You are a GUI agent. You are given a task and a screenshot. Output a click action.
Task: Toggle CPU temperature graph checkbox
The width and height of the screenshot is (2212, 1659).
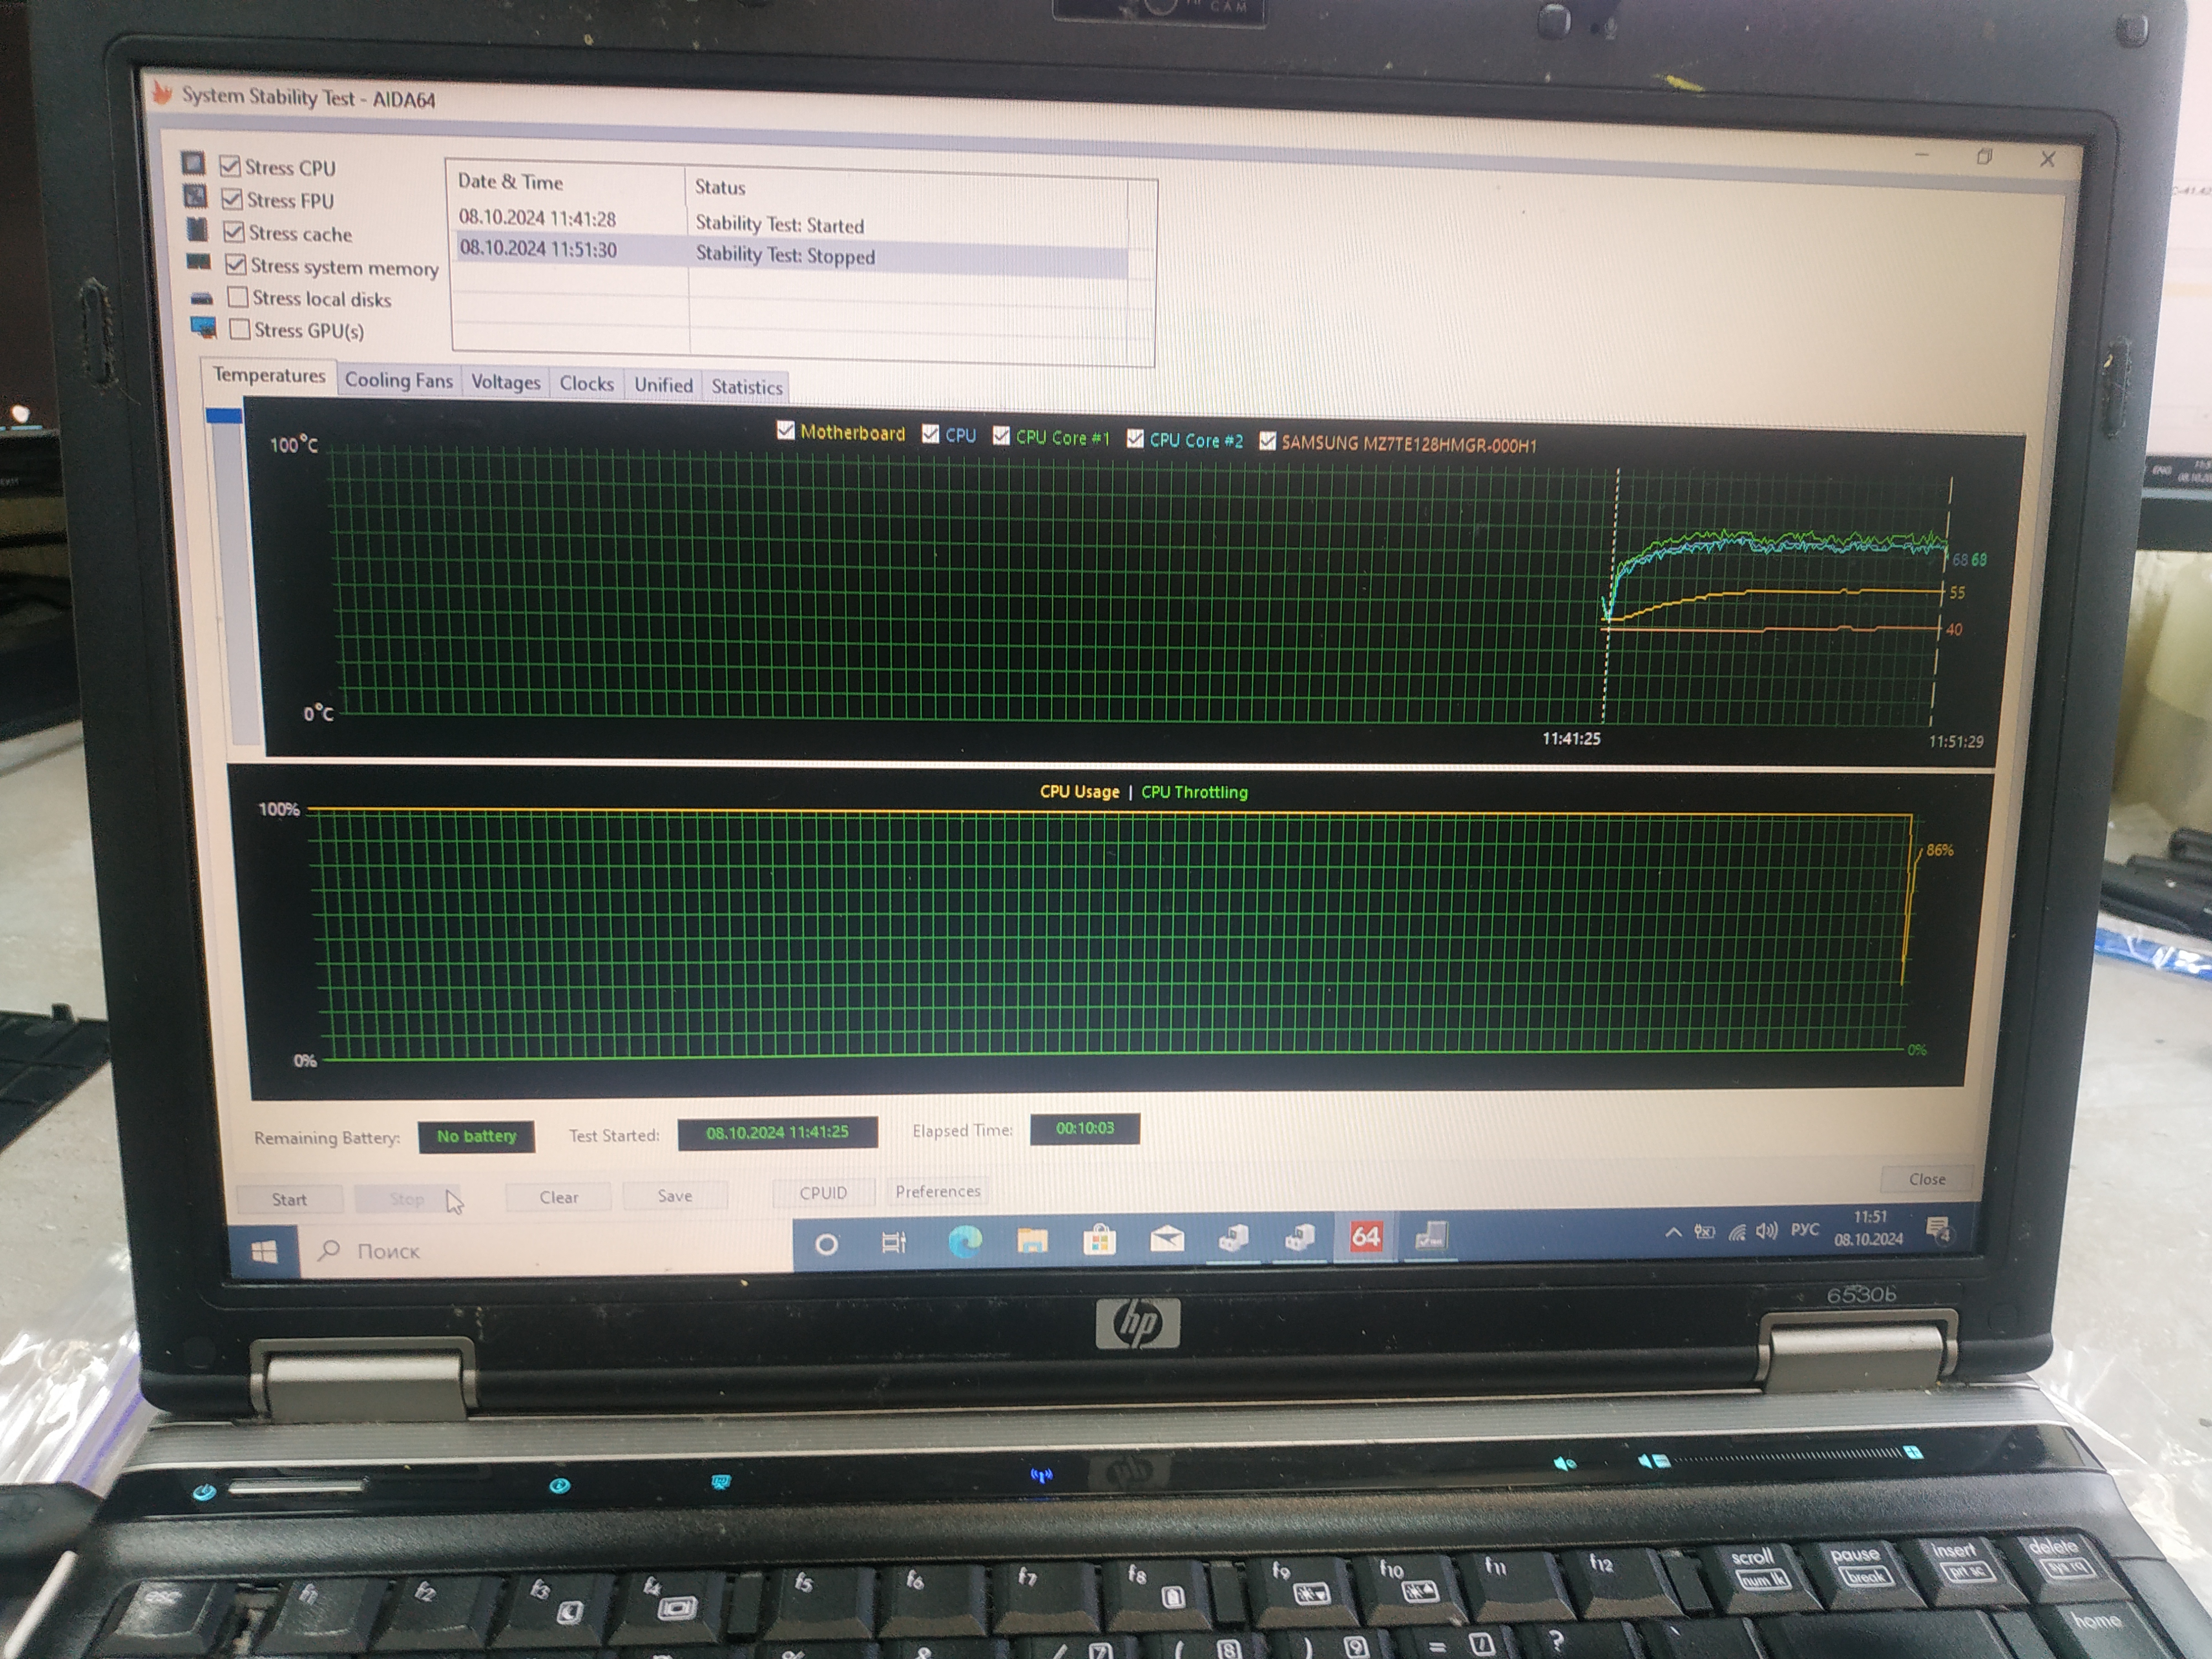tap(930, 433)
